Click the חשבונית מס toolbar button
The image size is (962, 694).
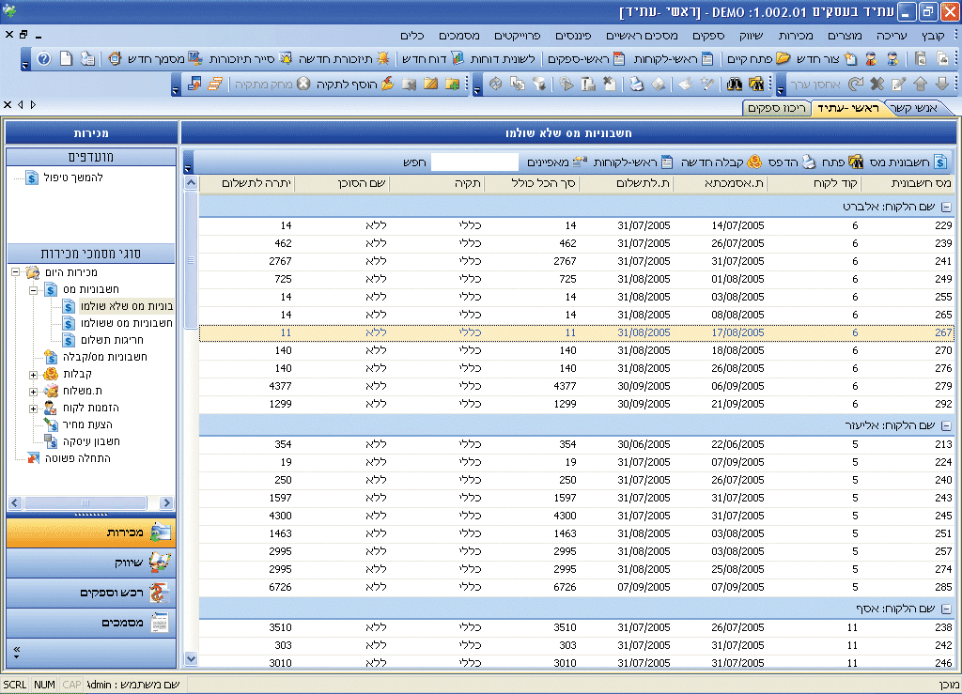click(x=909, y=162)
